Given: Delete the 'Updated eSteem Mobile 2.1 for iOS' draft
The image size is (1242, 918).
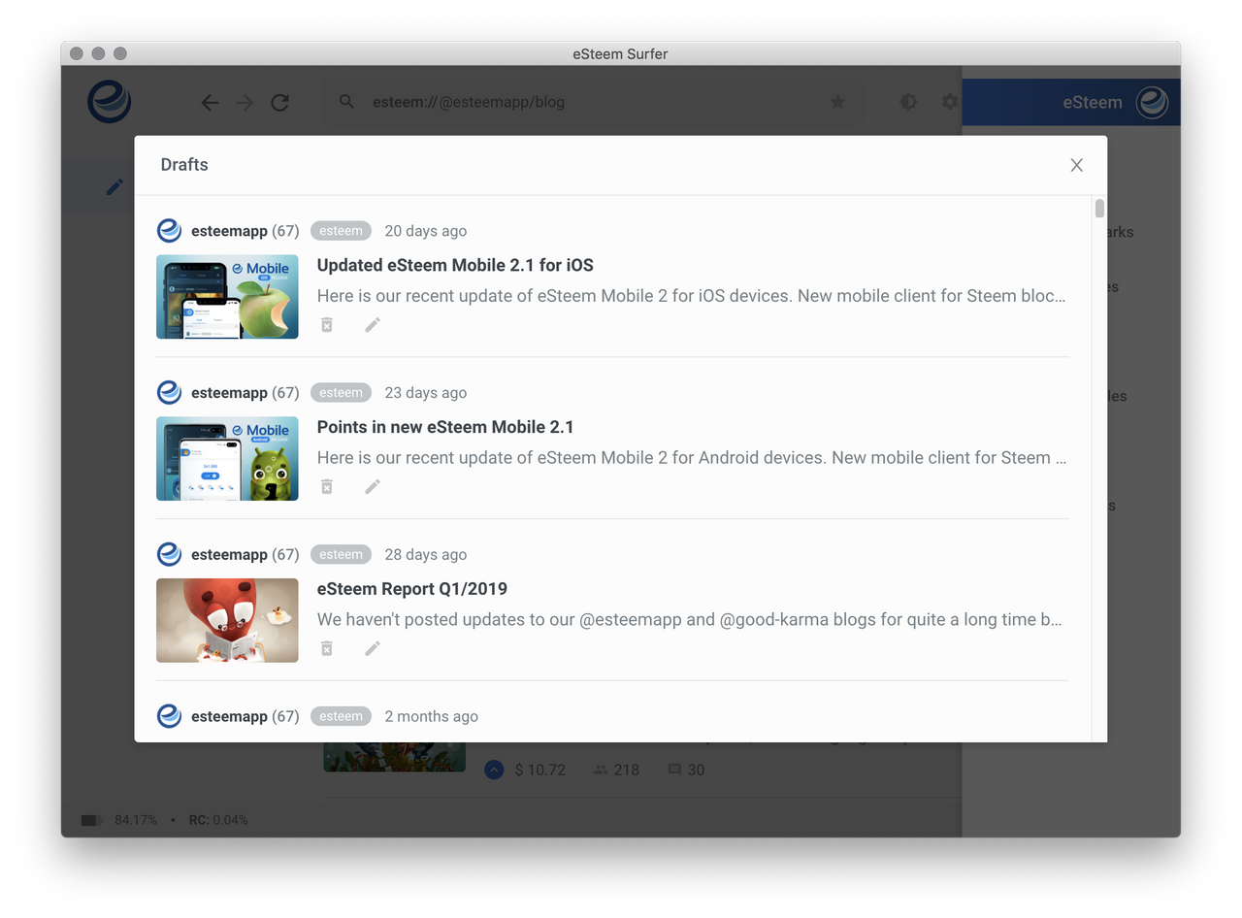Looking at the screenshot, I should click(x=327, y=325).
